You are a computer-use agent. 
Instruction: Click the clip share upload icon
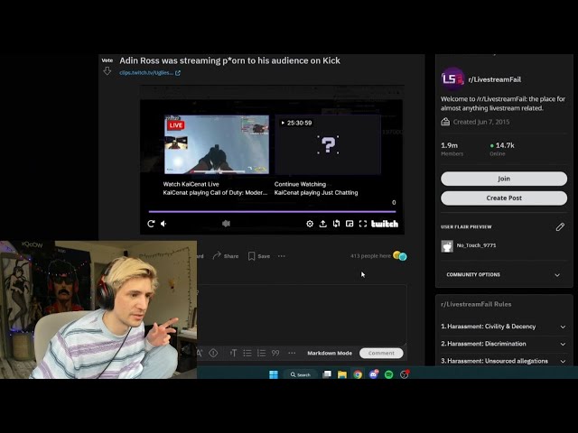(323, 224)
